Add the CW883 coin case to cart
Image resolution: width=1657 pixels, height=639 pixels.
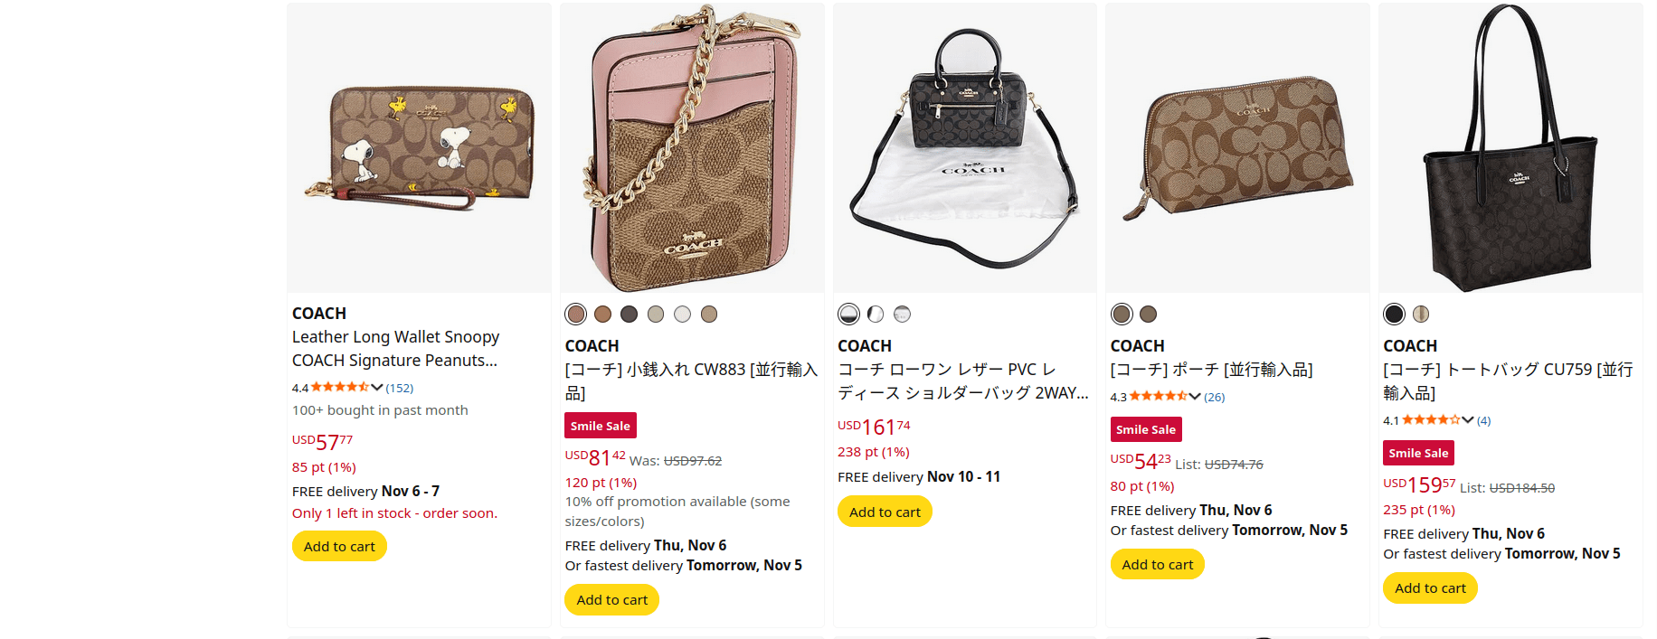pos(611,600)
